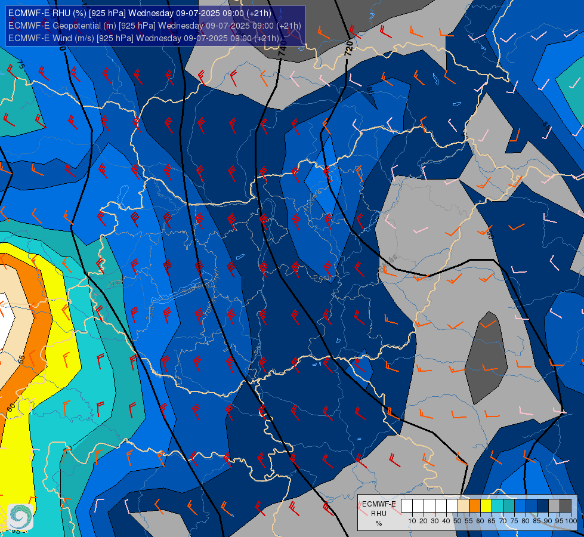The image size is (584, 537).
Task: Click the "720" geopotential contour label
Action: 348,48
